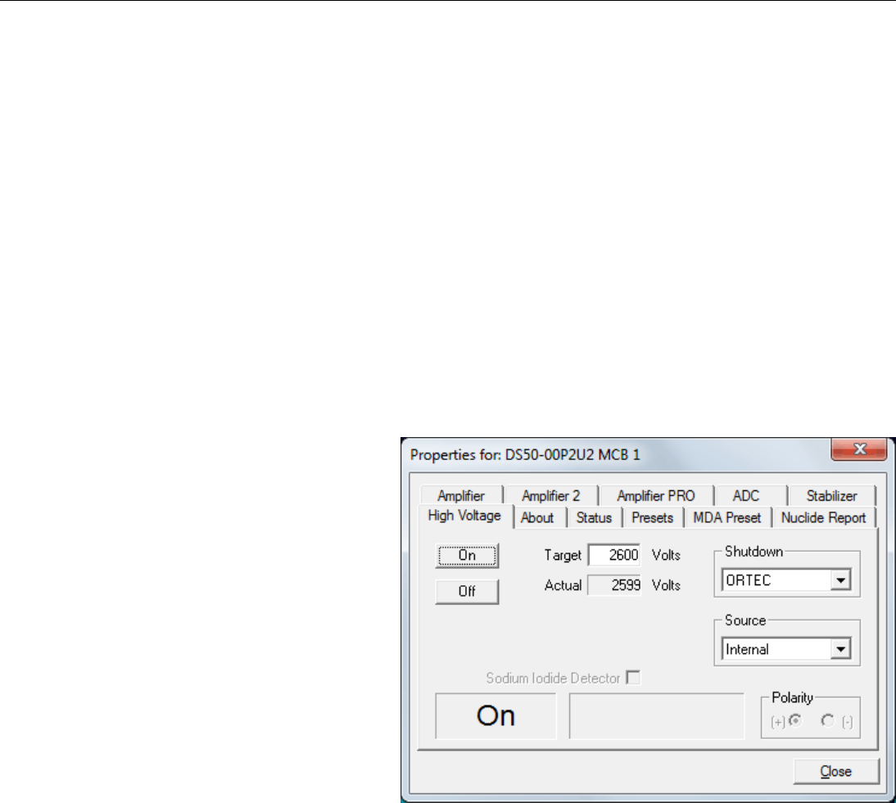Screen dimensions: 896x803
Task: Open the Nuclide Report tab
Action: point(823,517)
